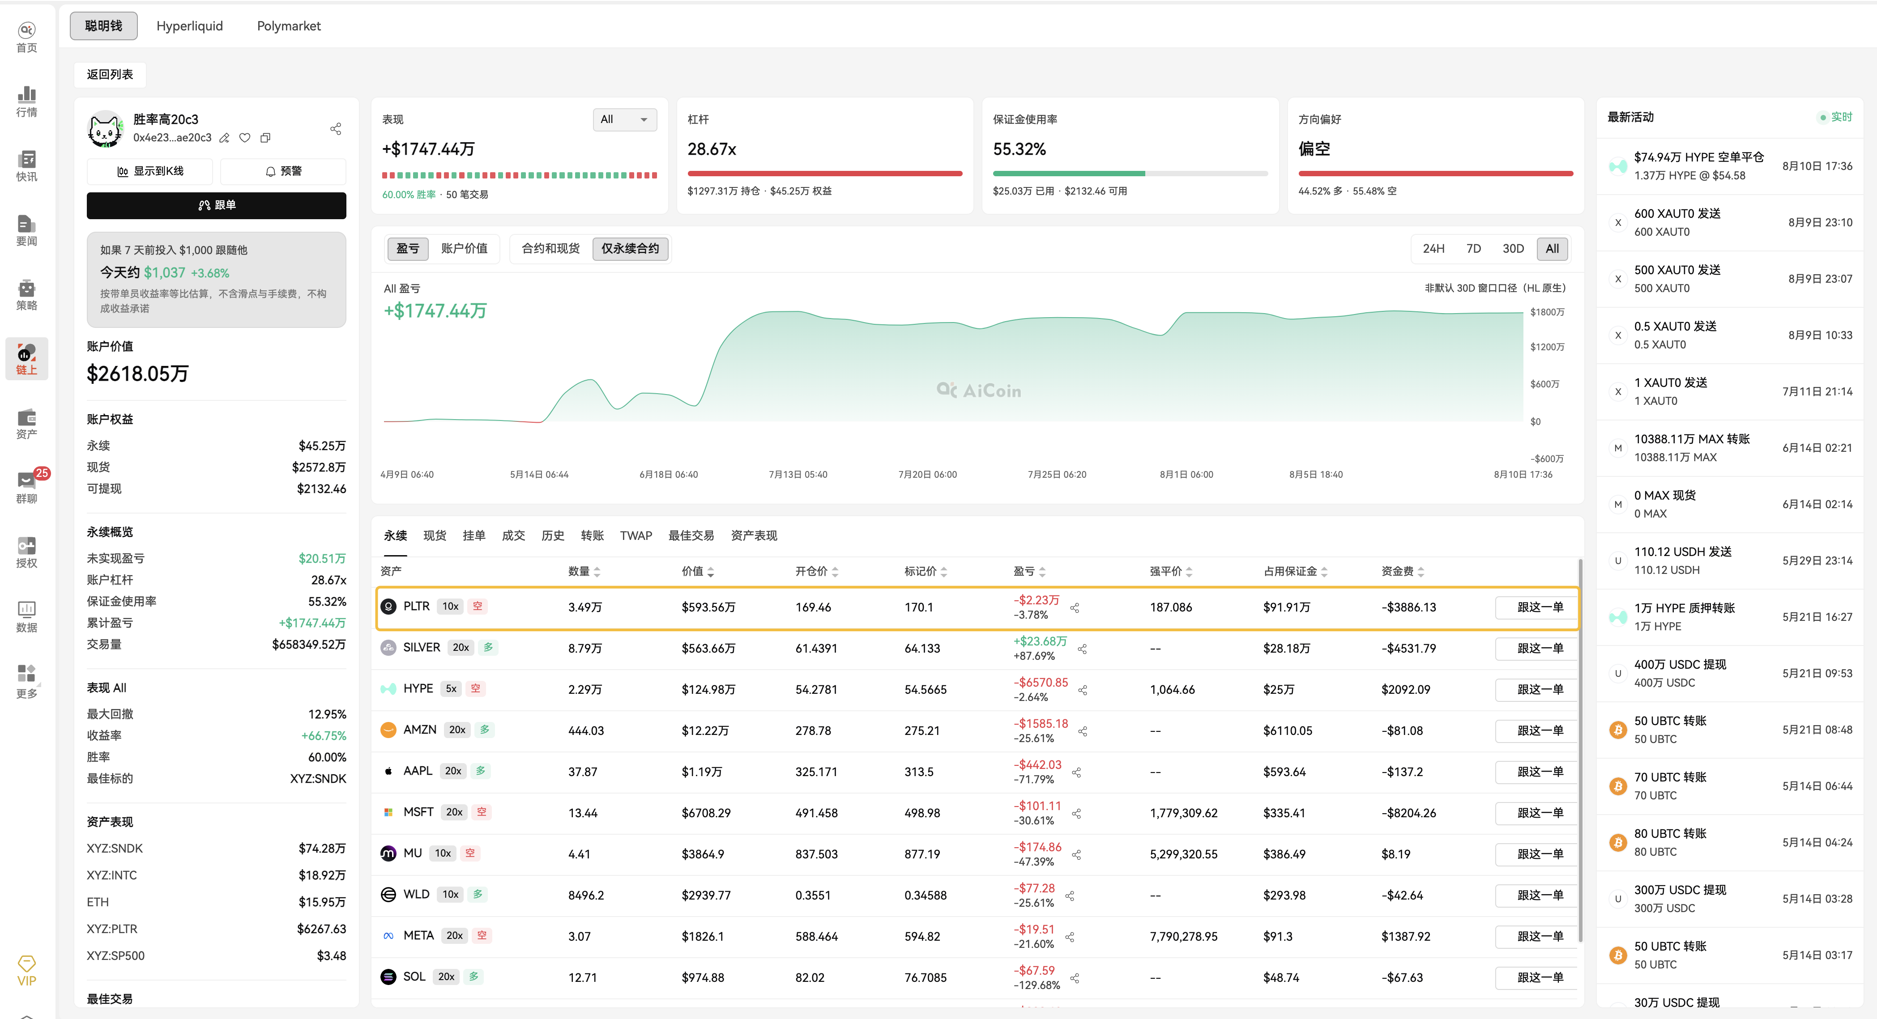
Task: Open the 首页 home icon in sidebar
Action: click(26, 37)
